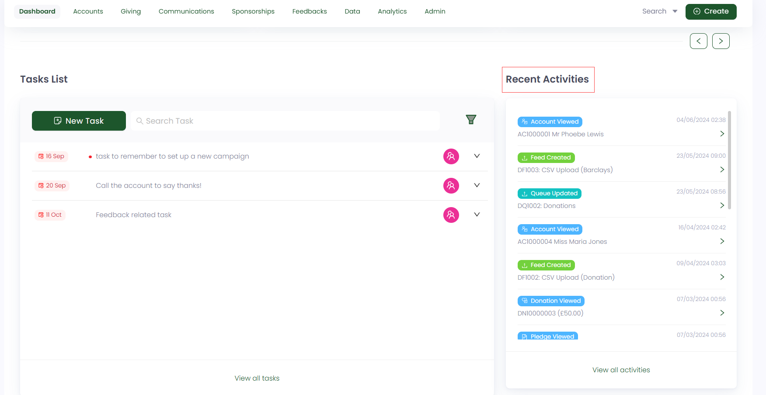Screen dimensions: 766x395
Task: Open the task filter funnel icon
Action: pyautogui.click(x=471, y=119)
